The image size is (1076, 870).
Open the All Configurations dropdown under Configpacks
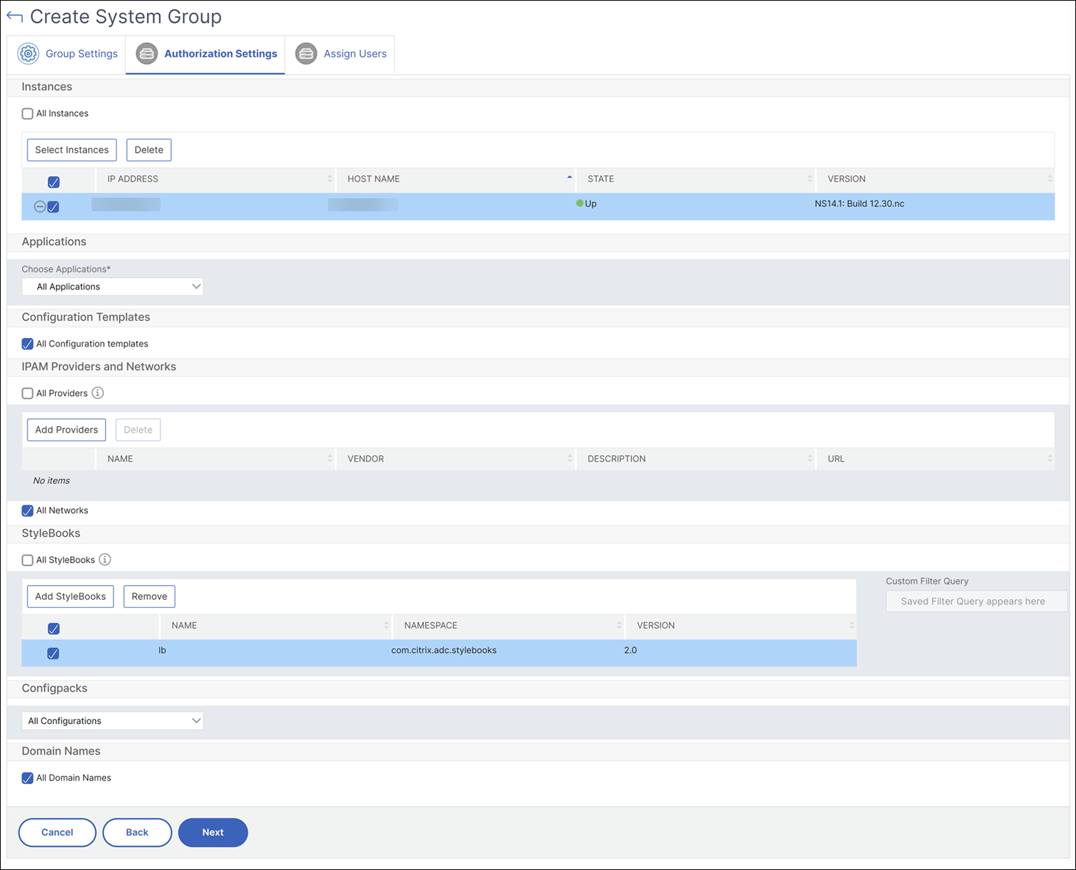112,720
